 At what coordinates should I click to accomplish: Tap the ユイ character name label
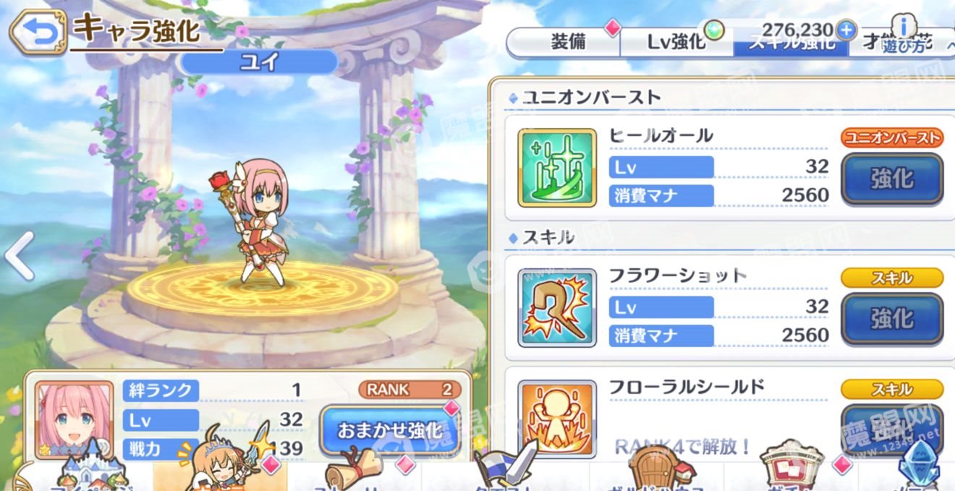tap(258, 61)
